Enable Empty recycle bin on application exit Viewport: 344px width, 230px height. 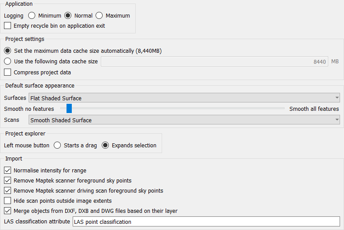7,26
